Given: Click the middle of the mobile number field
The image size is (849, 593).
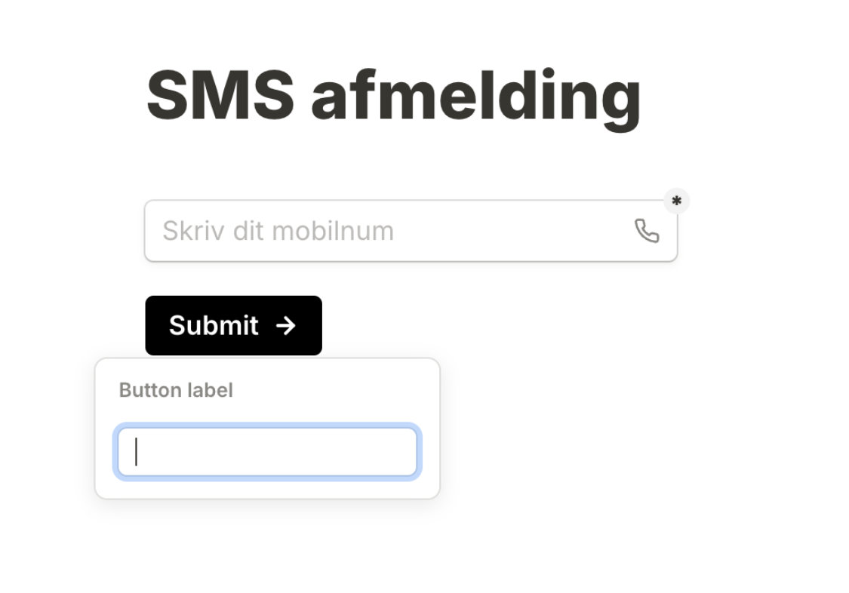Looking at the screenshot, I should [x=411, y=231].
